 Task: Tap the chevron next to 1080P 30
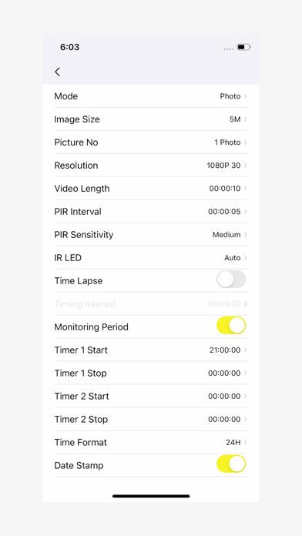coord(246,166)
